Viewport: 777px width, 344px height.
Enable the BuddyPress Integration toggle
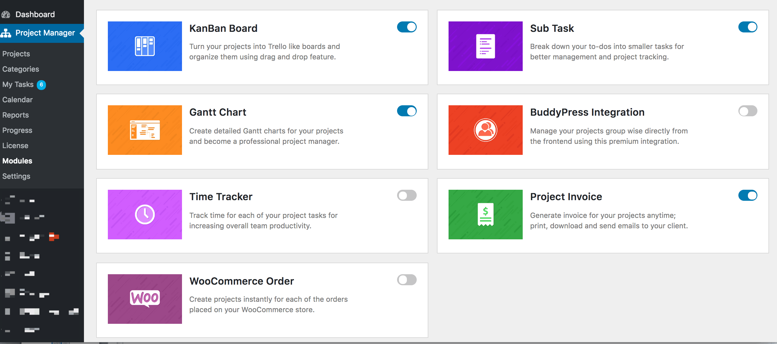point(748,111)
